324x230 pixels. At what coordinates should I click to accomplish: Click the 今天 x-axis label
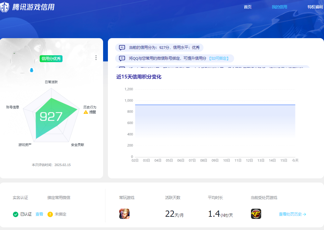pyautogui.click(x=295, y=160)
